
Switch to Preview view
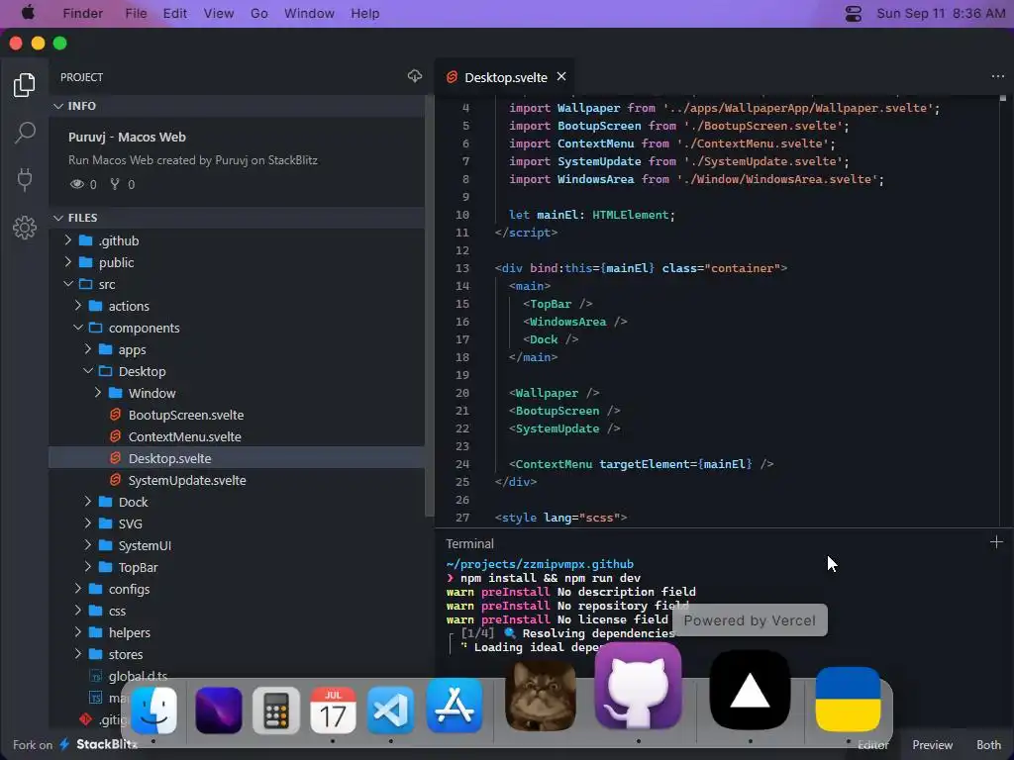(x=933, y=745)
